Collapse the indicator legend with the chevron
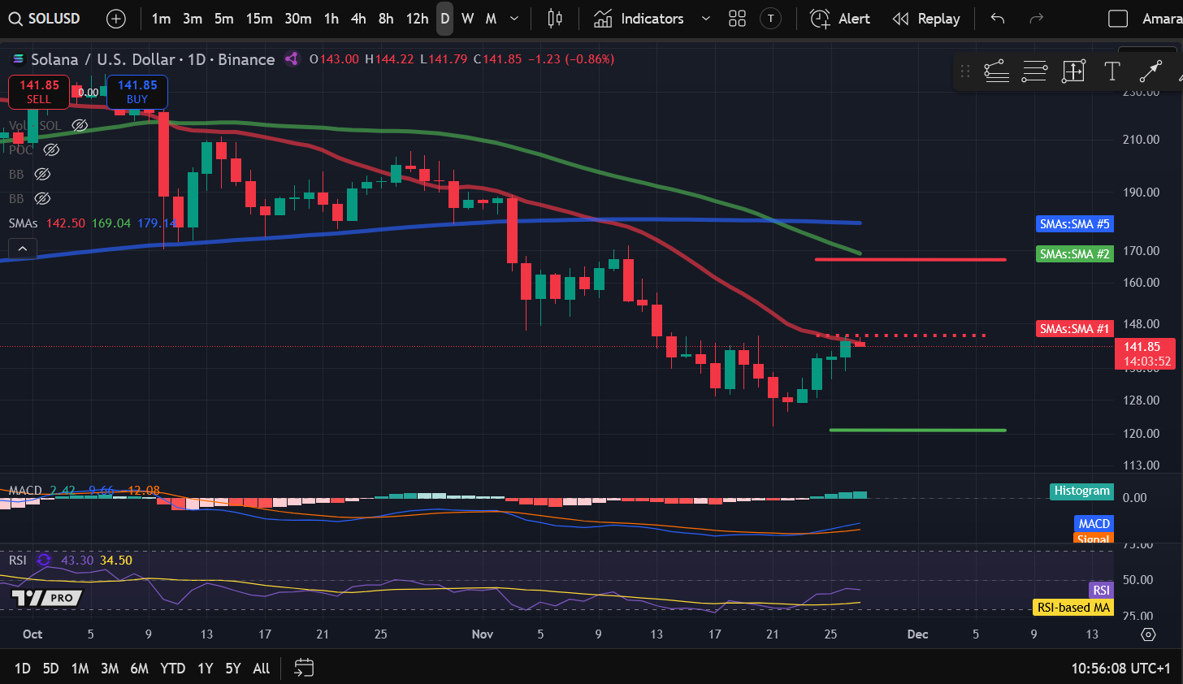This screenshot has width=1183, height=684. click(23, 249)
